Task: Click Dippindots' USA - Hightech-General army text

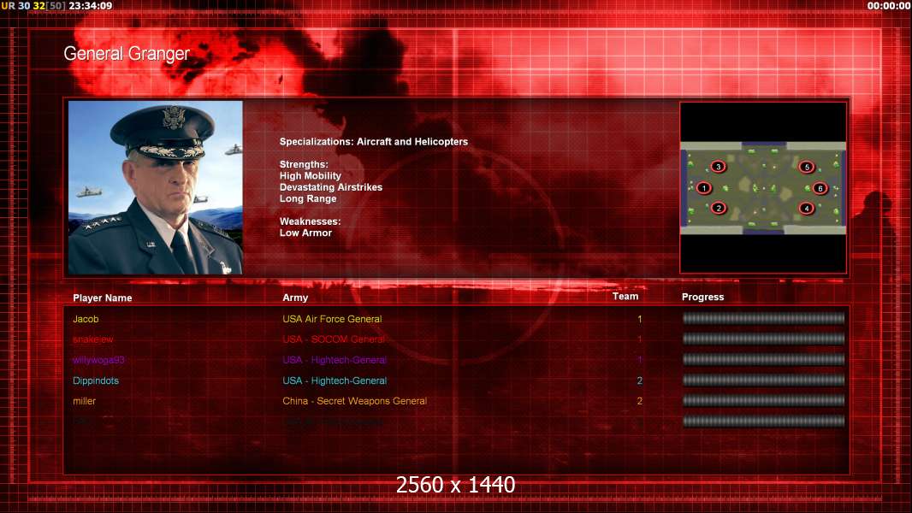Action: pyautogui.click(x=335, y=380)
